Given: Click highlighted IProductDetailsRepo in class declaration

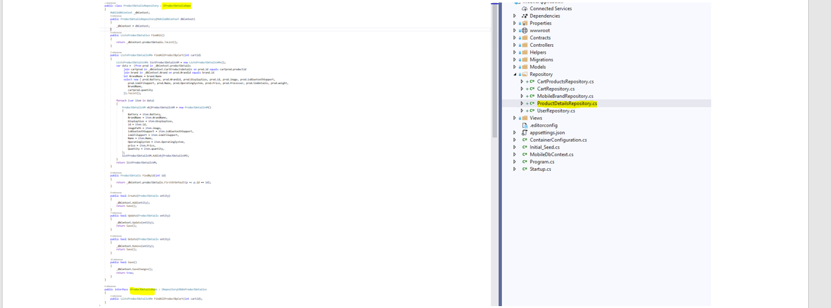Looking at the screenshot, I should (x=176, y=6).
